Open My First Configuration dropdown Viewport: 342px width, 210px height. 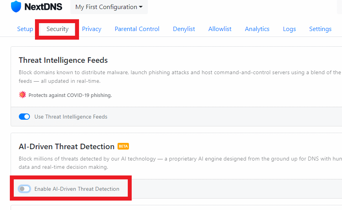point(109,7)
